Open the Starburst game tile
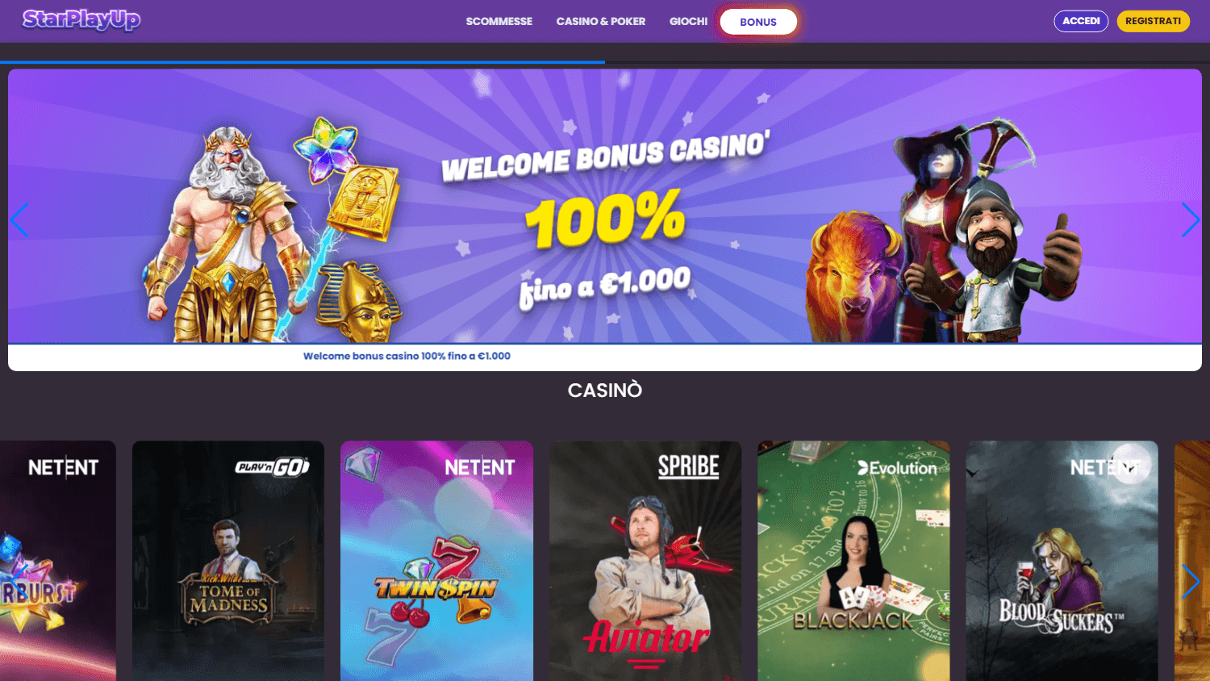This screenshot has width=1210, height=681. click(x=58, y=561)
